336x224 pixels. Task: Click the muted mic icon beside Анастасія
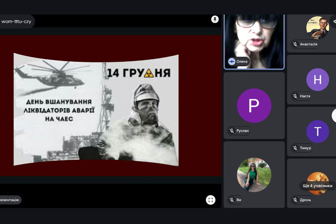295,44
